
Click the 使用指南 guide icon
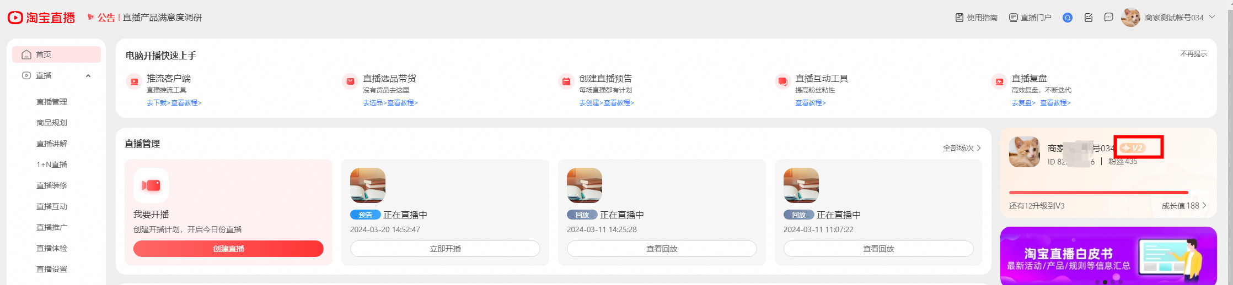(959, 18)
